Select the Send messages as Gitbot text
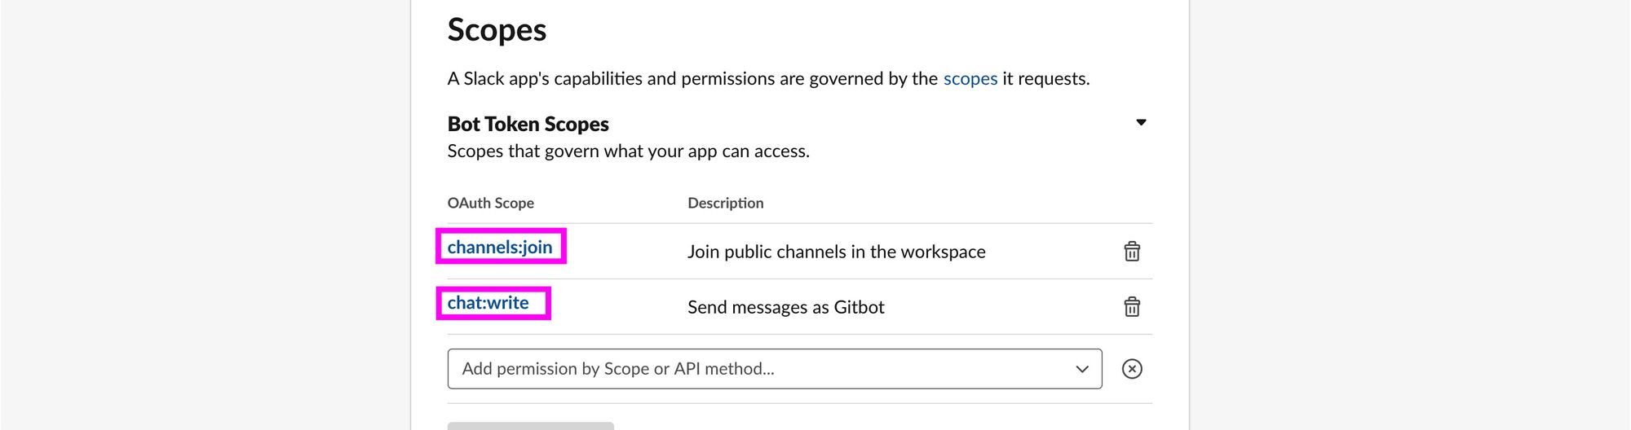This screenshot has width=1631, height=430. click(x=786, y=307)
